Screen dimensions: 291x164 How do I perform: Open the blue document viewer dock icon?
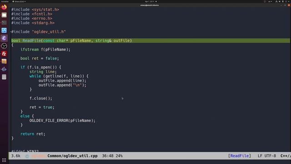(x=4, y=31)
